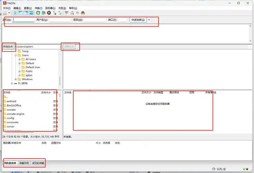
Task: Click the disconnect from server icon
Action: [x=55, y=13]
